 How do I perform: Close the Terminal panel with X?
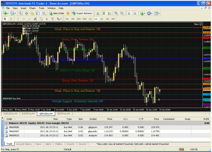click(2, 118)
